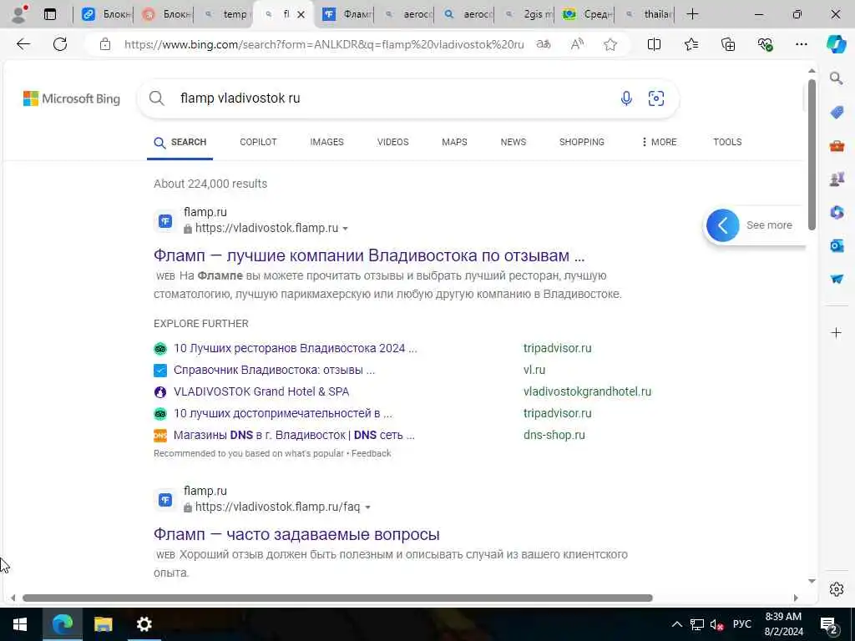Open the IMAGES search tab
Screen dimensions: 855x641
coord(326,142)
